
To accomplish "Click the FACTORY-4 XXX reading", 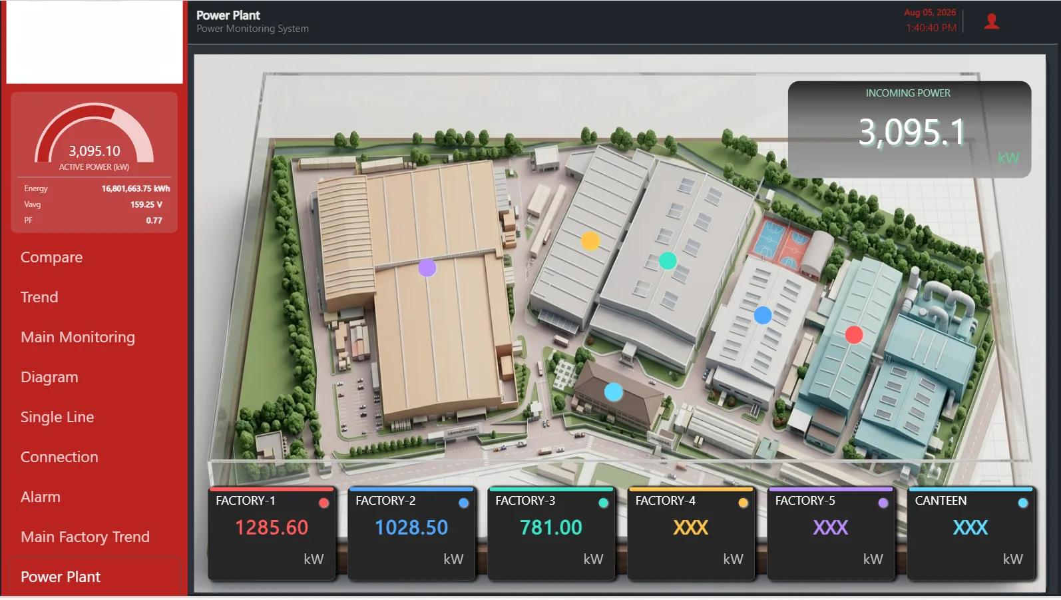I will tap(691, 527).
